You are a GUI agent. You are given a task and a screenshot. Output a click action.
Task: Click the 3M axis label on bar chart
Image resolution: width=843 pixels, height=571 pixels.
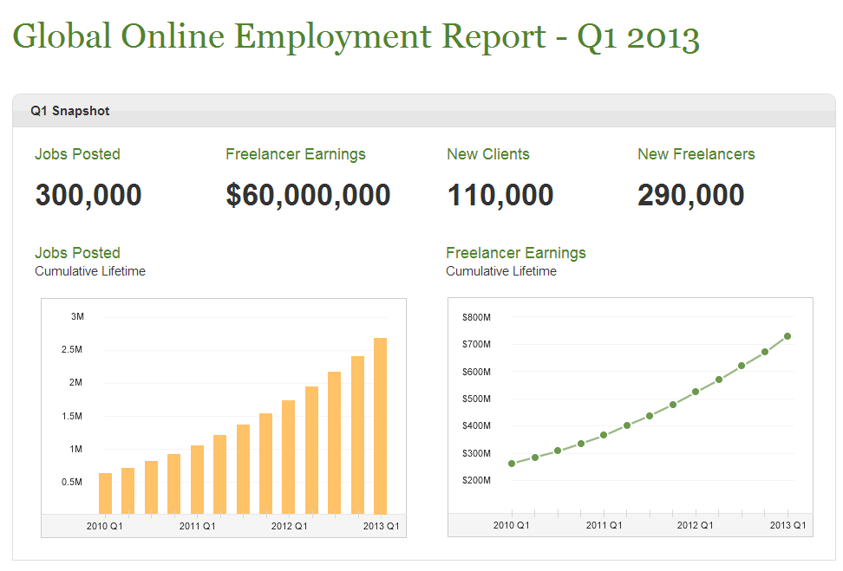77,317
